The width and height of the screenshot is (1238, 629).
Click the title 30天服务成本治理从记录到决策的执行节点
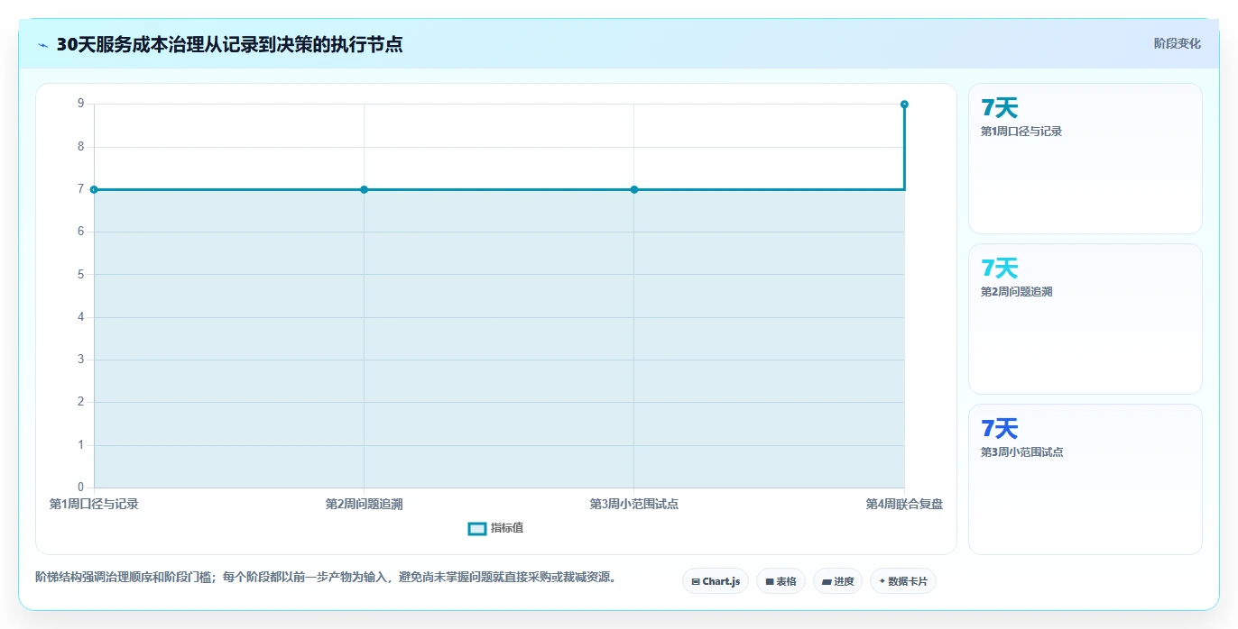[229, 45]
